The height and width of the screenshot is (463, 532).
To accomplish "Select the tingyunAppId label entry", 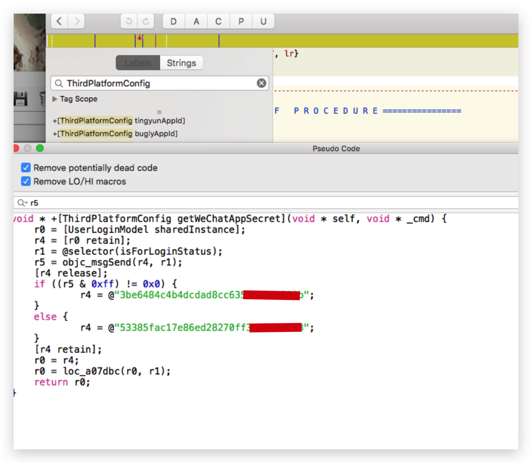I will (x=119, y=121).
